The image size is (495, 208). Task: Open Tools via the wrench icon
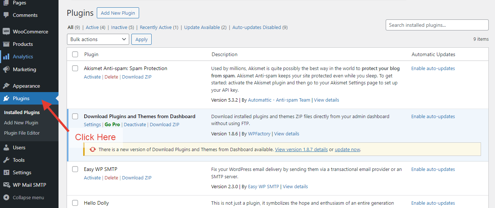(6, 160)
